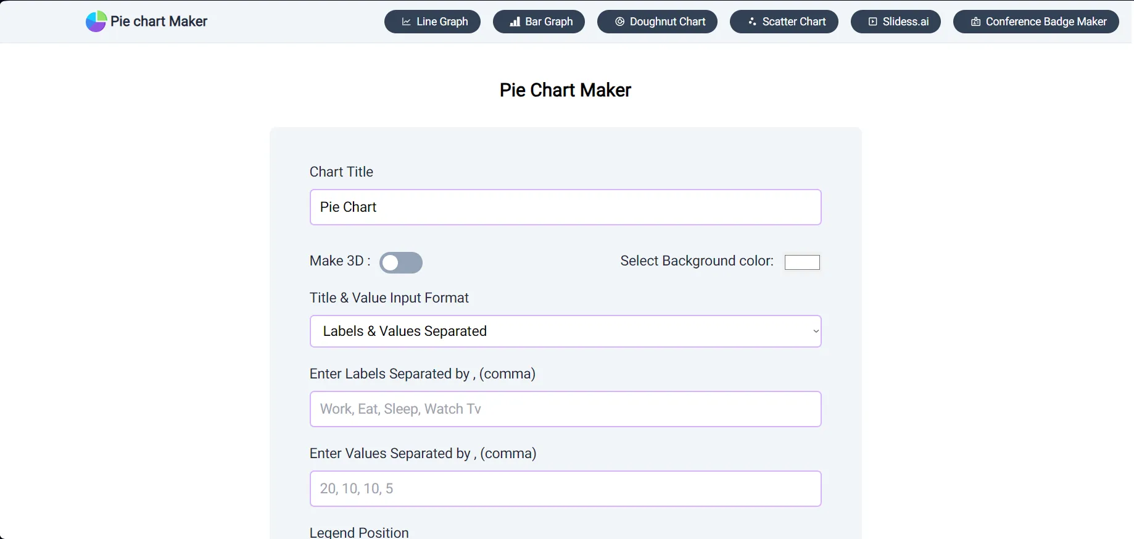This screenshot has width=1134, height=539.
Task: Click the Bar Graph bars icon
Action: [514, 21]
